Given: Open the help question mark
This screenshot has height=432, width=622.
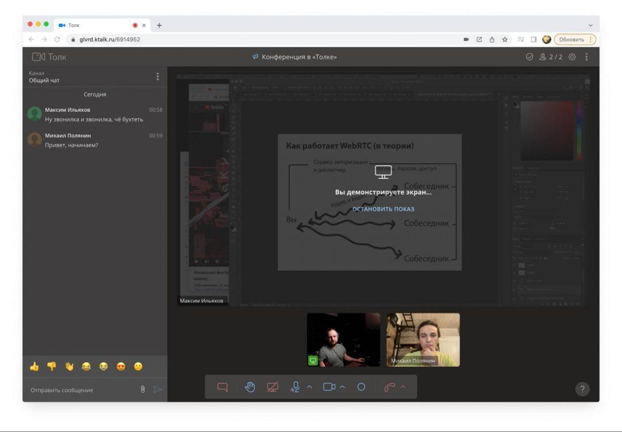Looking at the screenshot, I should pos(582,389).
